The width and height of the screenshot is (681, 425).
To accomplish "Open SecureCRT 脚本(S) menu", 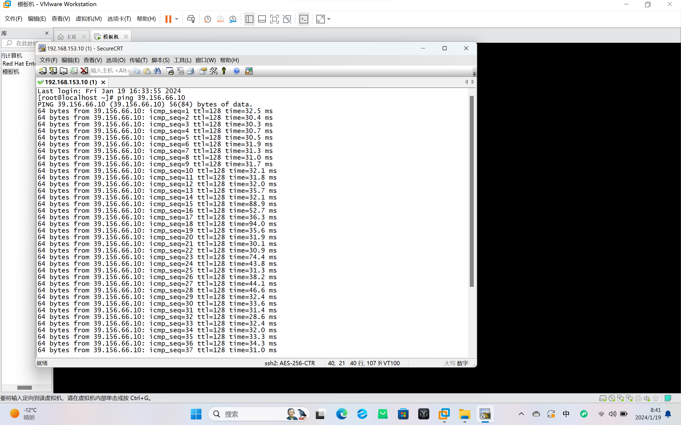I will coord(160,60).
